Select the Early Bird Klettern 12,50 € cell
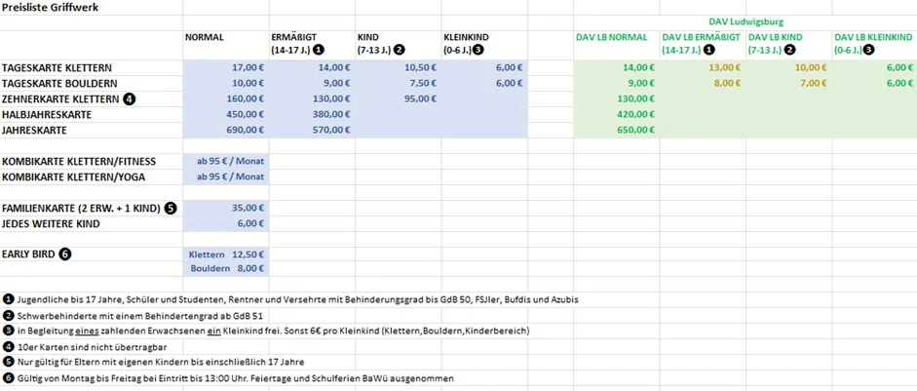Image resolution: width=917 pixels, height=391 pixels. tap(226, 254)
